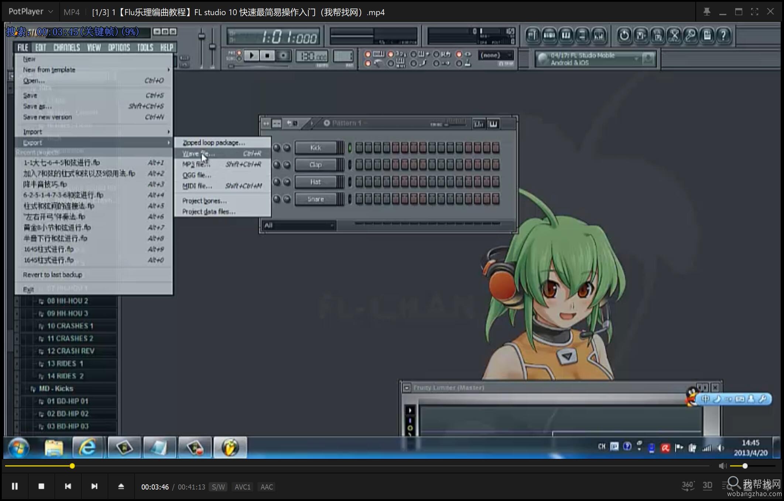Open the Piano roll toolbar icon
This screenshot has height=501, width=784.
tap(566, 35)
